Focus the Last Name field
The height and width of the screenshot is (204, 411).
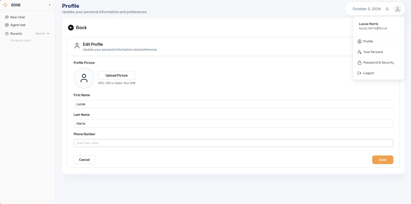pos(233,123)
